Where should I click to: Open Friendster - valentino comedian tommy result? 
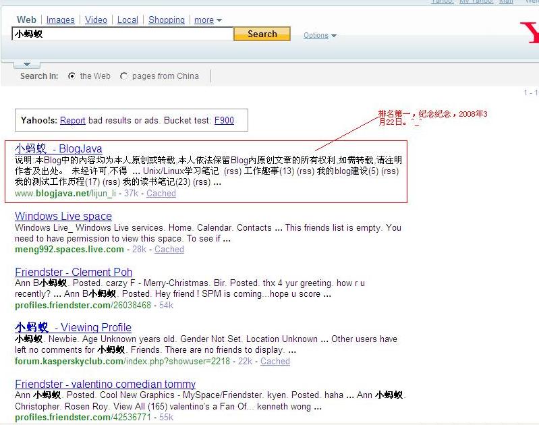click(105, 384)
